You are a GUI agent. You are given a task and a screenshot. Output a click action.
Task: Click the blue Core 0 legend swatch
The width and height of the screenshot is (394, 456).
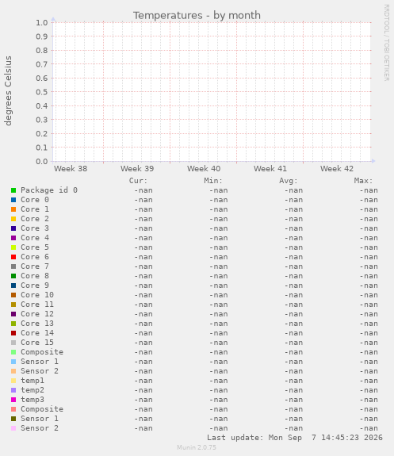[13, 200]
